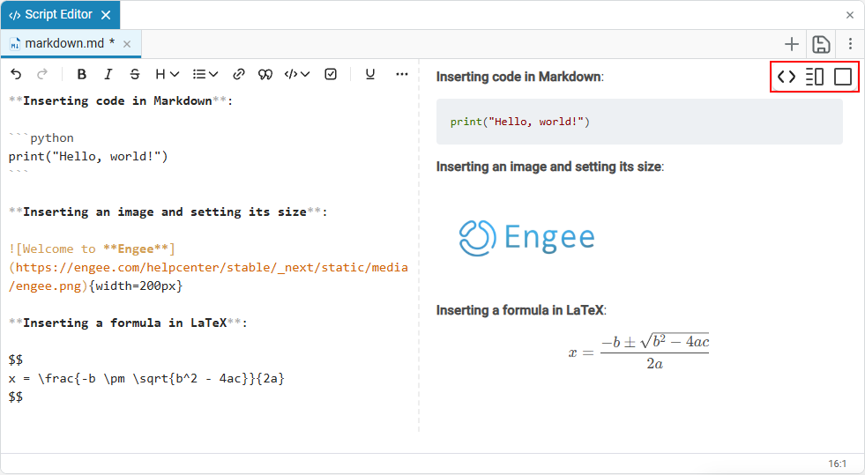The height and width of the screenshot is (475, 865).
Task: Insert a task checkbox item
Action: (x=331, y=74)
